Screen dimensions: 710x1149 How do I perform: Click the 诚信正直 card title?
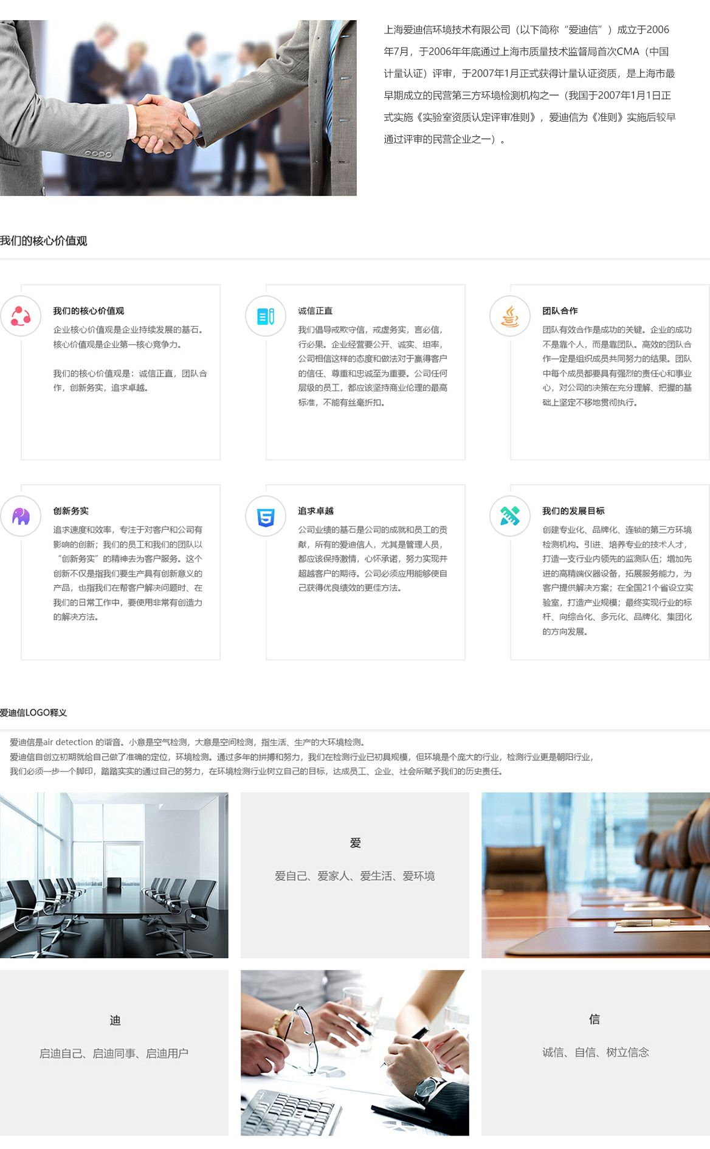(315, 311)
